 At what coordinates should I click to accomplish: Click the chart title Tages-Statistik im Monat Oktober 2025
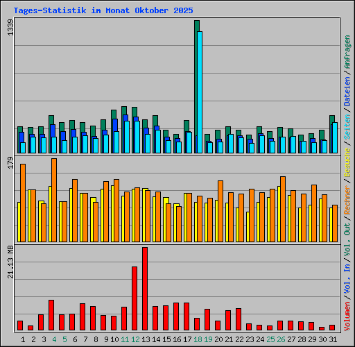point(103,10)
